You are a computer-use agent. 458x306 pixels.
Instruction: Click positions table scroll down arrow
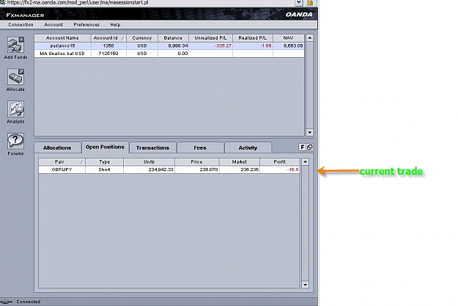click(306, 285)
